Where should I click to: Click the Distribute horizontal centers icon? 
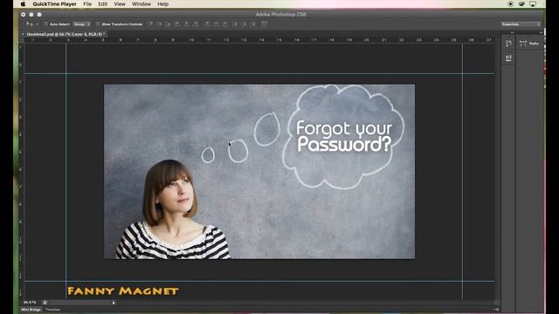point(244,24)
